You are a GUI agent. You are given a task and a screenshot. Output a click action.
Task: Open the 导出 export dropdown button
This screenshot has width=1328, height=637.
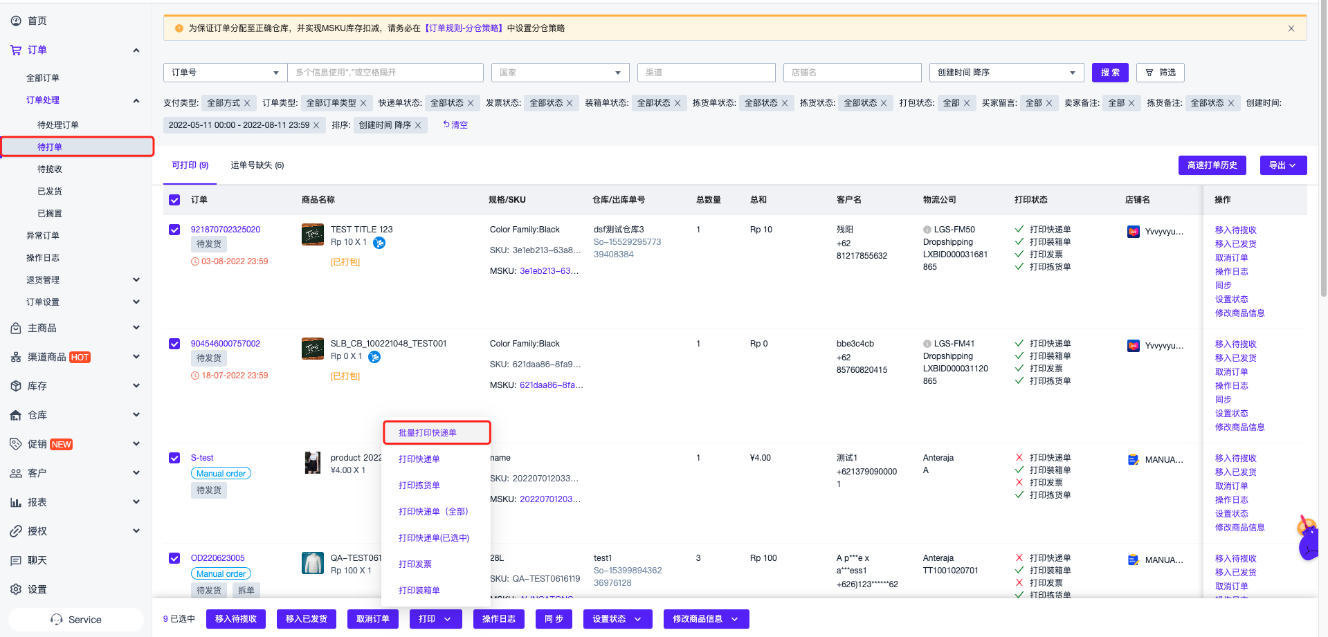(x=1283, y=165)
